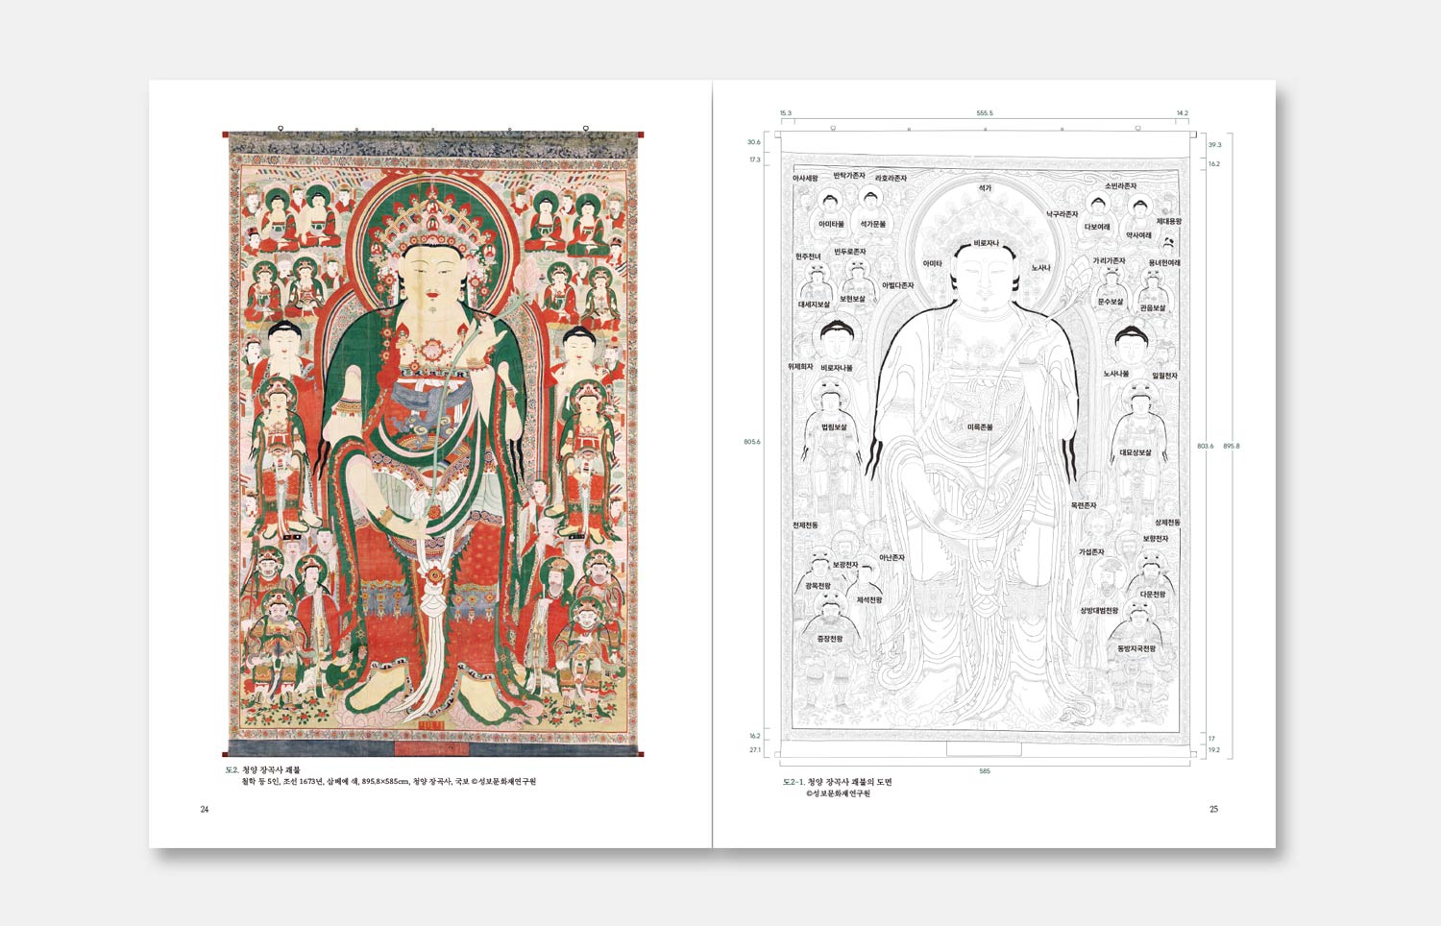Click the '반탁가존자' label

pyautogui.click(x=849, y=176)
